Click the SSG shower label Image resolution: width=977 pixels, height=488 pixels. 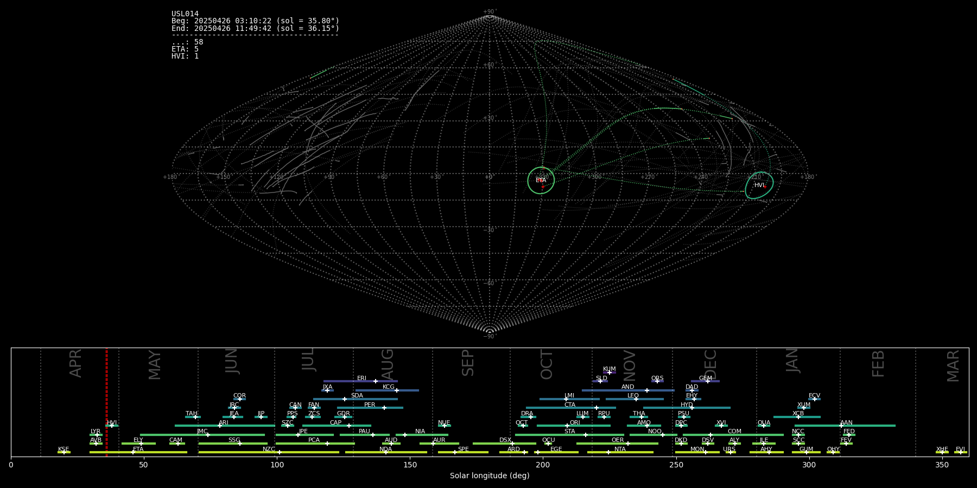point(234,440)
